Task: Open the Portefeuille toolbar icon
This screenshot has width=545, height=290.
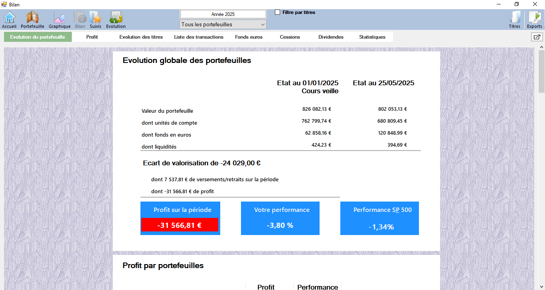Action: tap(32, 20)
